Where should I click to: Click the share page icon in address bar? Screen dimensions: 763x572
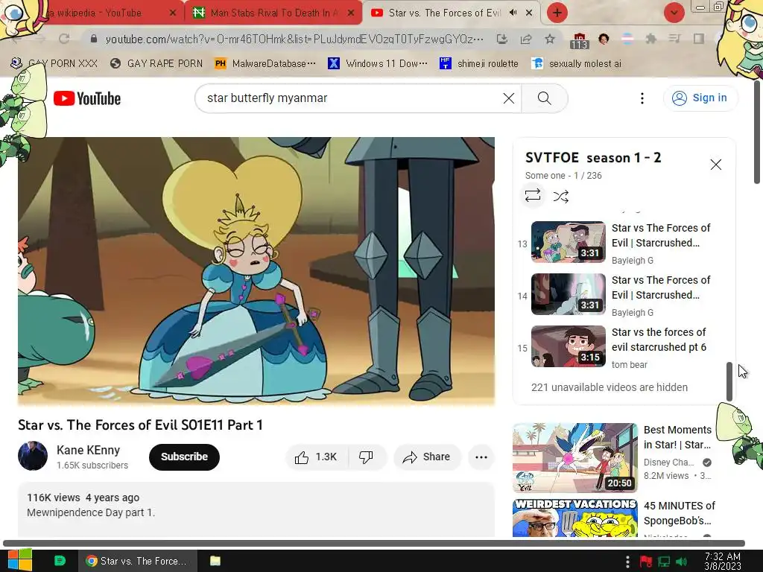(526, 39)
